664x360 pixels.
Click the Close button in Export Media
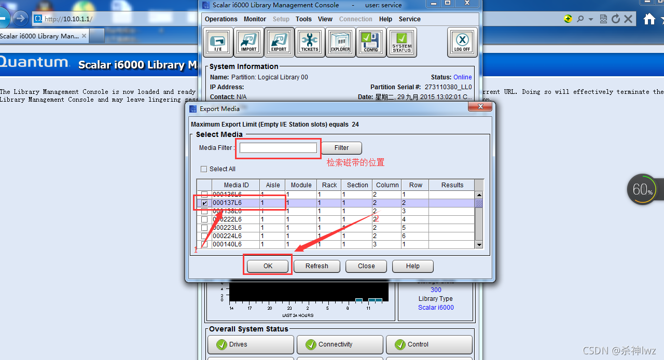tap(366, 266)
